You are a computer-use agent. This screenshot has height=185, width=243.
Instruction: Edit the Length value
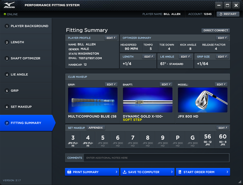(149, 57)
